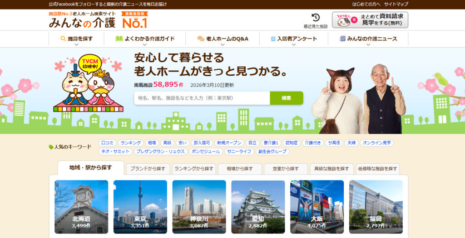Switch to the ランキングから探す tab
465x238 pixels.
click(194, 169)
